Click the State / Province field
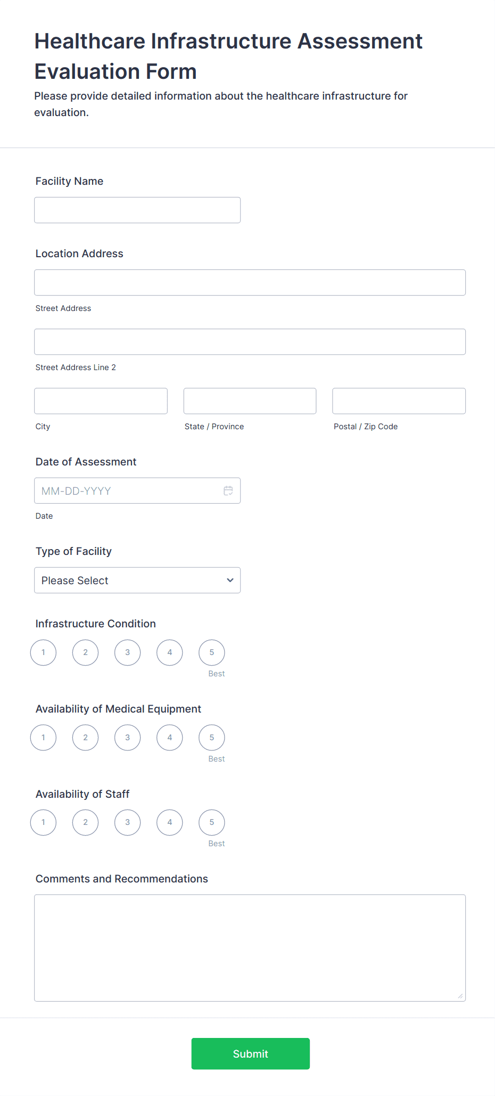Viewport: 495px width, 1096px height. 250,400
